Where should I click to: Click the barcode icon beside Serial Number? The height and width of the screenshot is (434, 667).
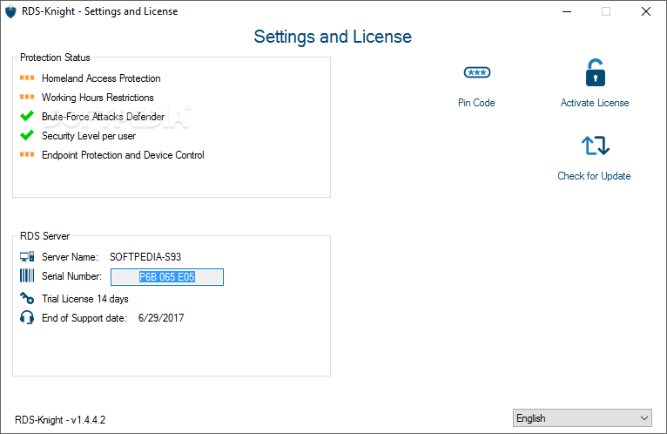point(27,275)
